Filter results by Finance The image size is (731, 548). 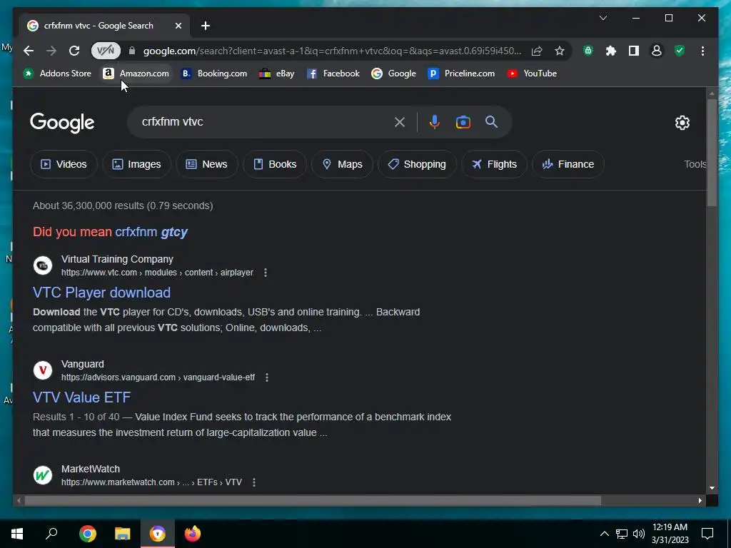[568, 164]
